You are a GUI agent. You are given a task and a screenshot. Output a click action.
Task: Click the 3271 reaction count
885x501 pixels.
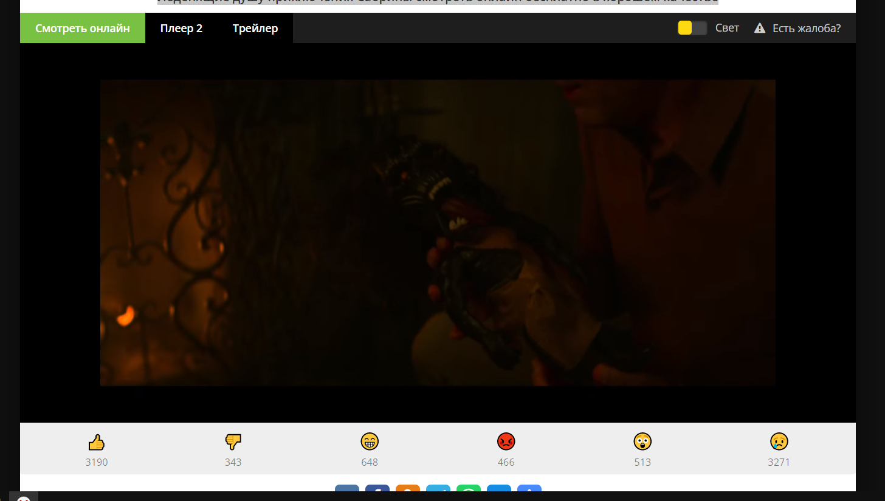click(779, 462)
